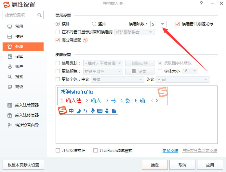Enable 开启Flash调试模式 checkbox
This screenshot has height=172, width=226.
[95, 151]
